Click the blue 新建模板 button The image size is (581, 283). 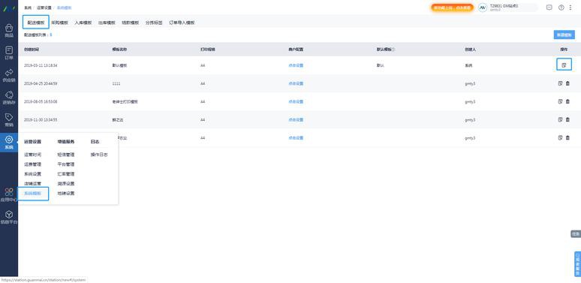(x=564, y=35)
